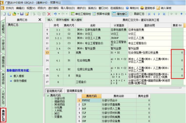Click the grey right arrow toolbar icon
This screenshot has height=123, width=186.
click(176, 14)
